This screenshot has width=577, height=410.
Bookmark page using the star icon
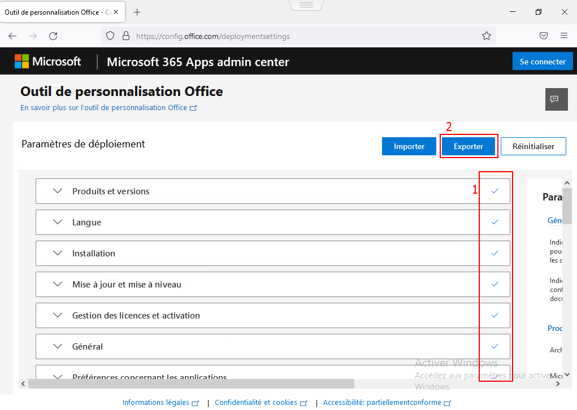pos(486,36)
